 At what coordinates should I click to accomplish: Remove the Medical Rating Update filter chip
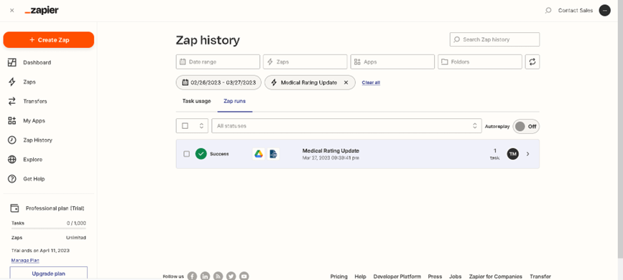(346, 82)
